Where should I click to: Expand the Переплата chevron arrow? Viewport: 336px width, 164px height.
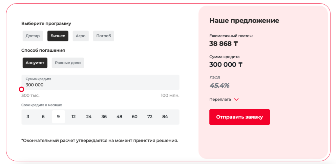point(236,100)
